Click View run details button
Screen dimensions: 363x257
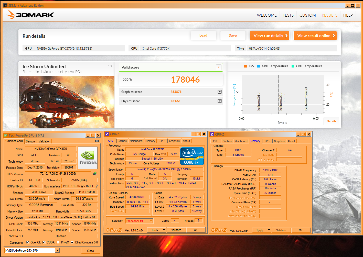pyautogui.click(x=270, y=36)
